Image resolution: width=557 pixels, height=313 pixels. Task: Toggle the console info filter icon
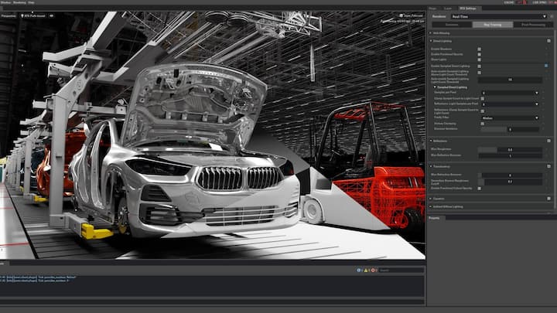click(359, 270)
